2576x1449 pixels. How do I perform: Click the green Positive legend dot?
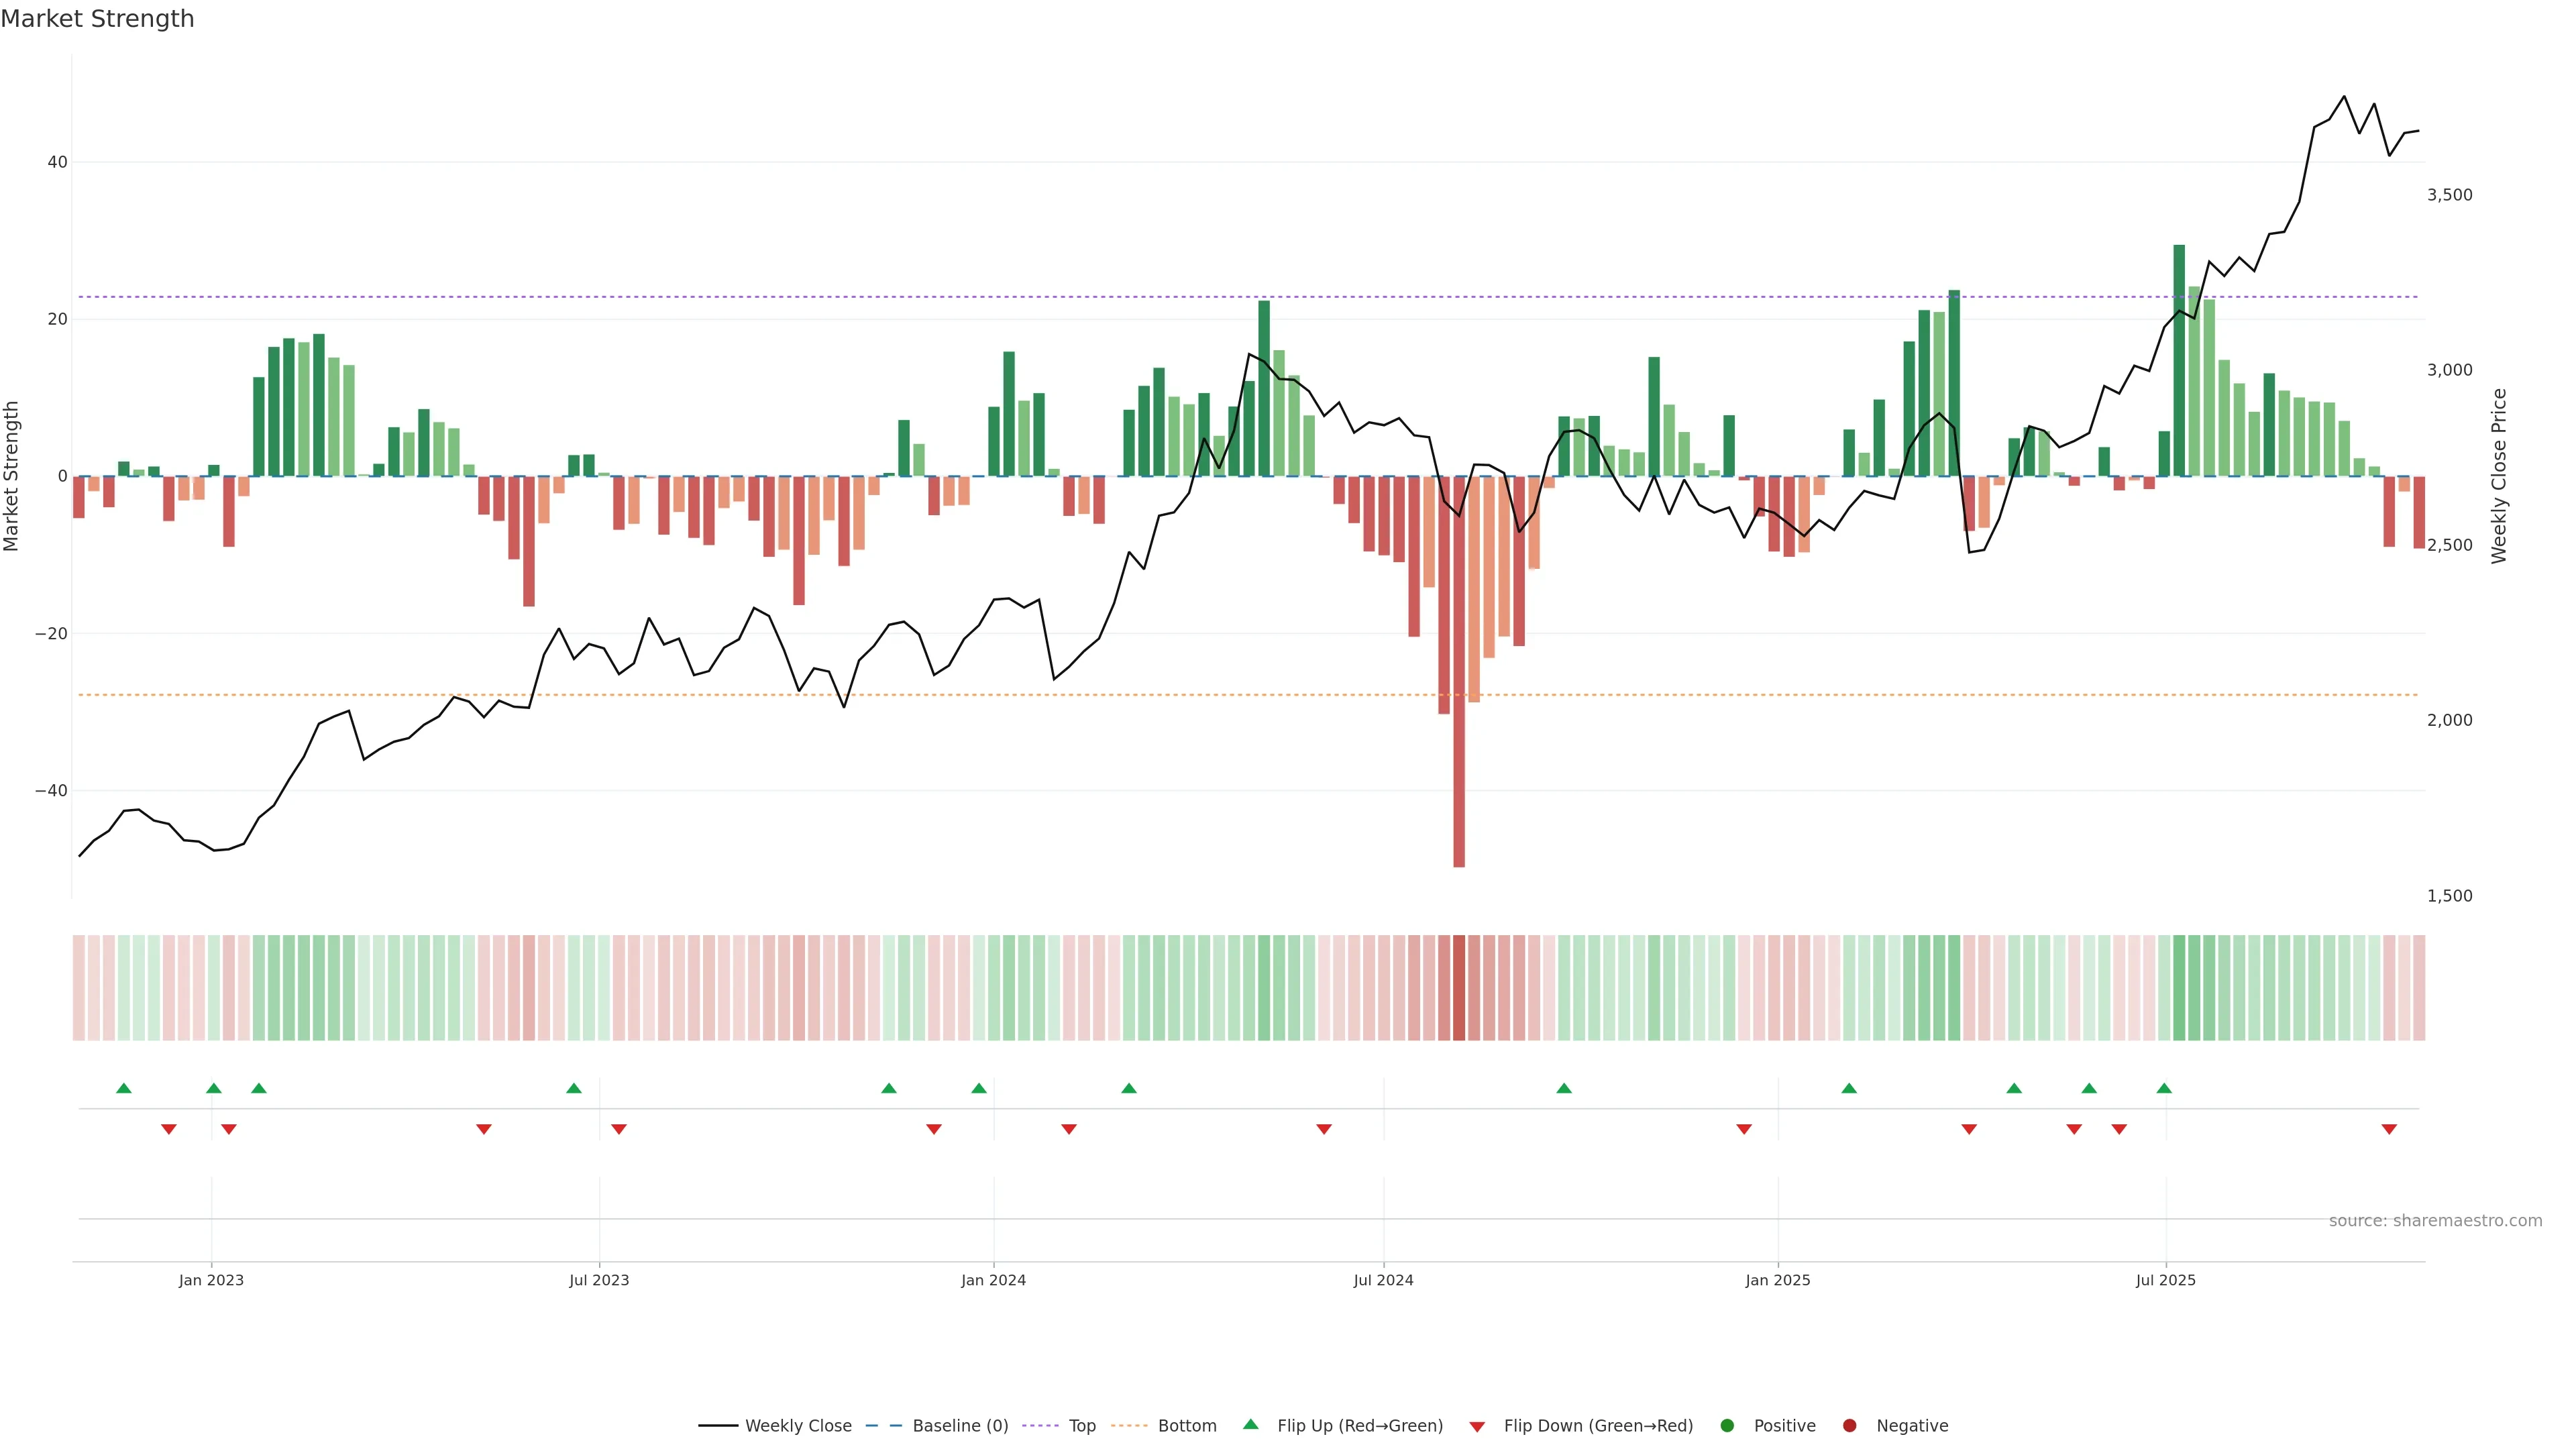(1727, 1425)
